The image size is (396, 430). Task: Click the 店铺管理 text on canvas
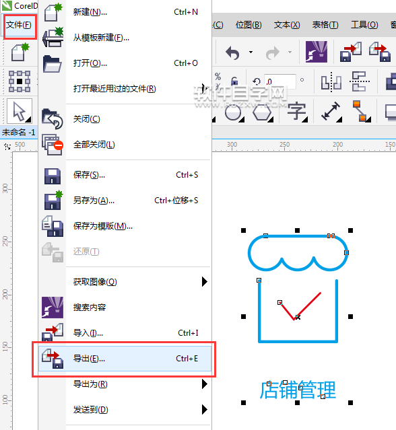tap(298, 390)
